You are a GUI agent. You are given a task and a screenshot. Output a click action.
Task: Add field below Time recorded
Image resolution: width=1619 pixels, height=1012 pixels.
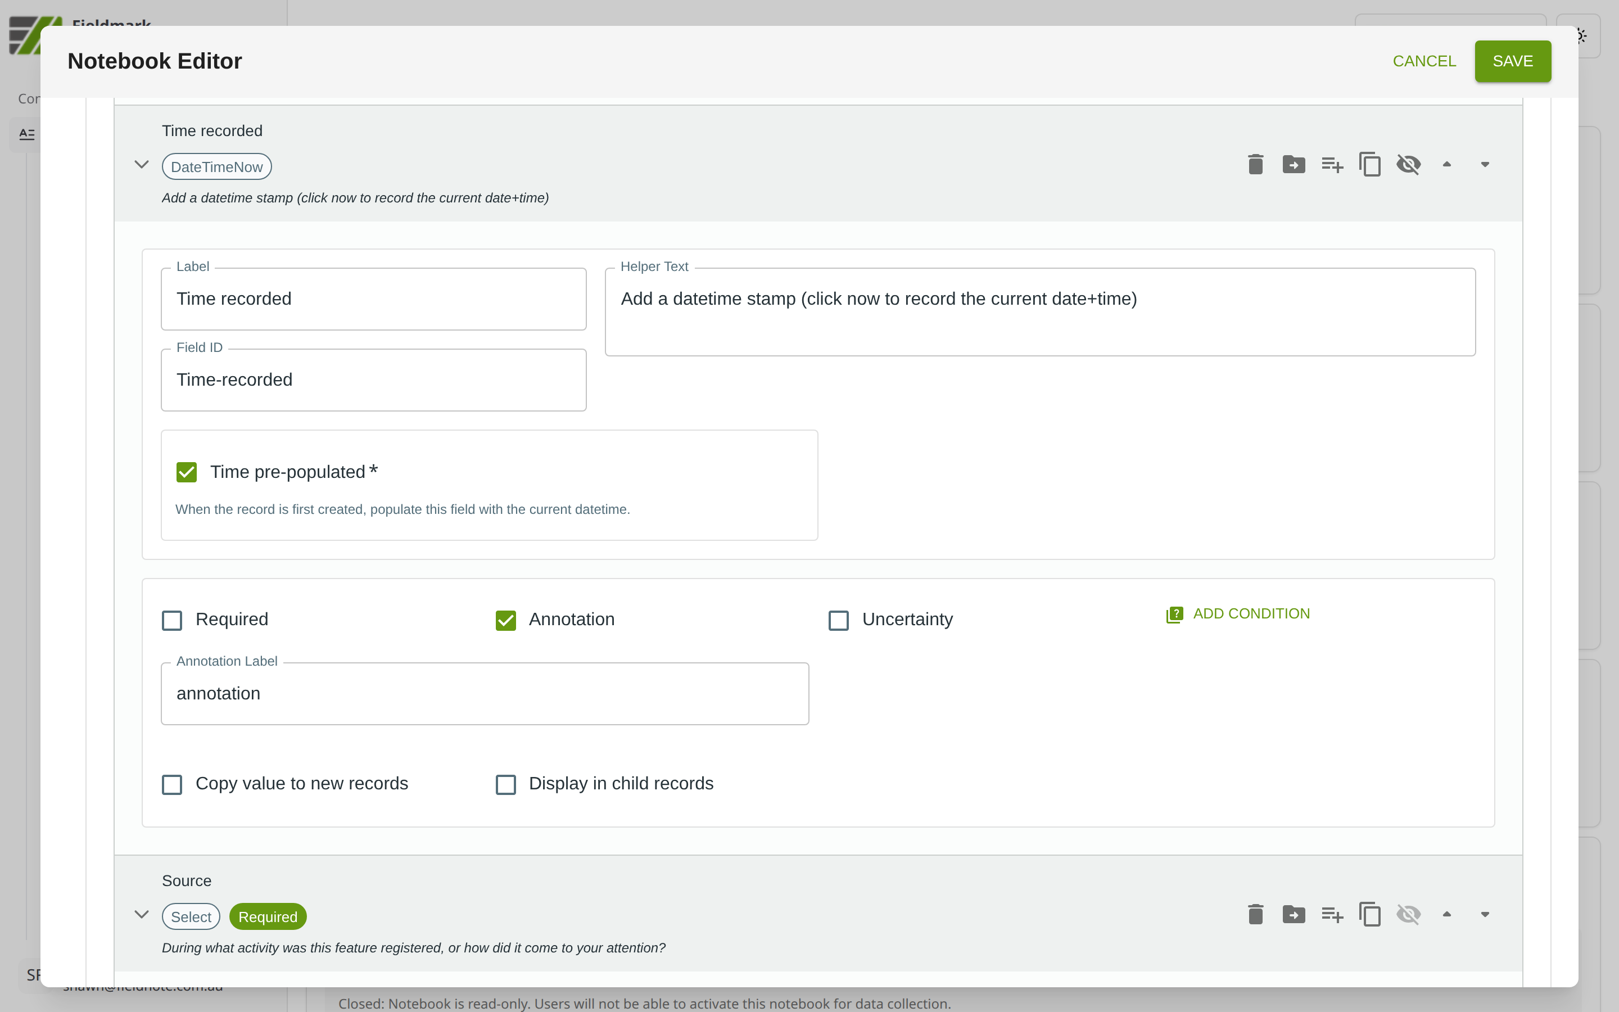(x=1331, y=164)
